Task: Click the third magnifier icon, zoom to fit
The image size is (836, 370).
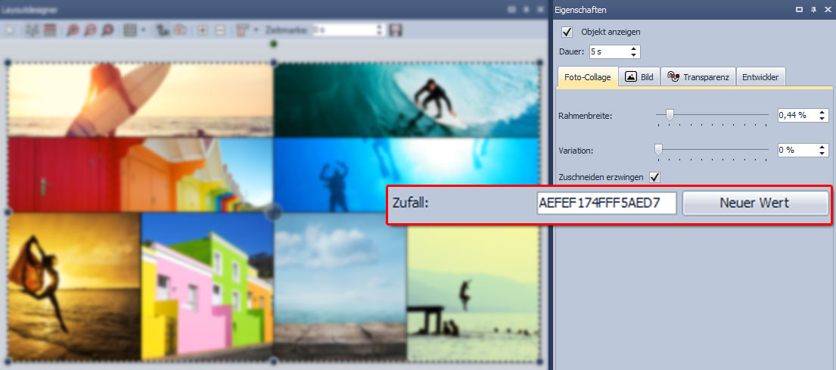Action: [107, 30]
